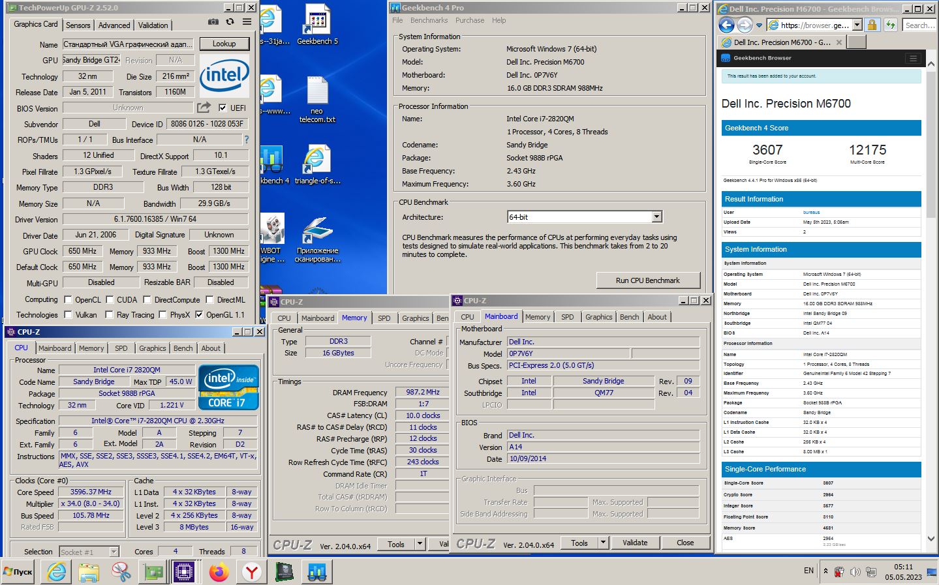
Task: Expand the IE address bar dropdown
Action: pos(857,25)
